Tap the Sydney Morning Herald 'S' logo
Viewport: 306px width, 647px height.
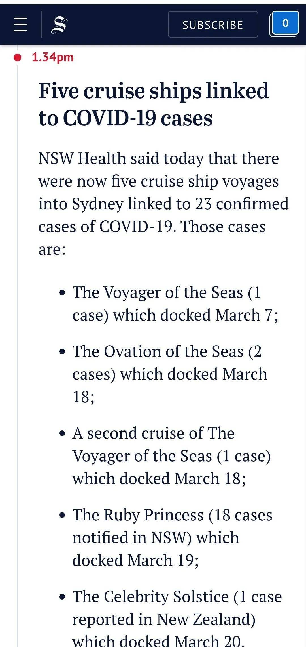59,25
